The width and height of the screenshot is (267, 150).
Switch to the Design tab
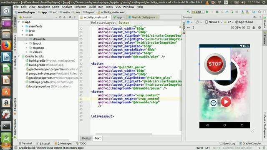click(86, 138)
